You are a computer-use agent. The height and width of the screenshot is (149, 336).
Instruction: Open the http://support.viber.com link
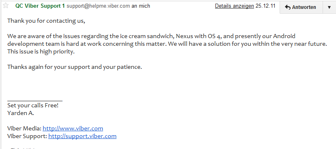point(82,136)
